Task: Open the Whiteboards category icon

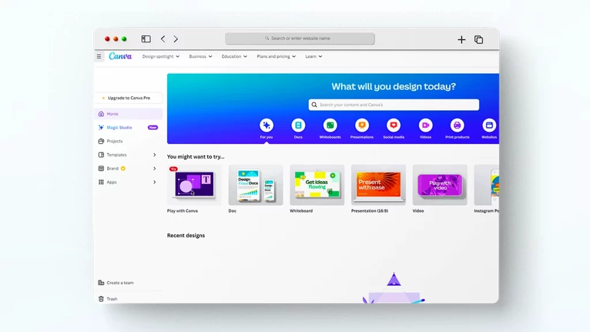Action: point(330,125)
